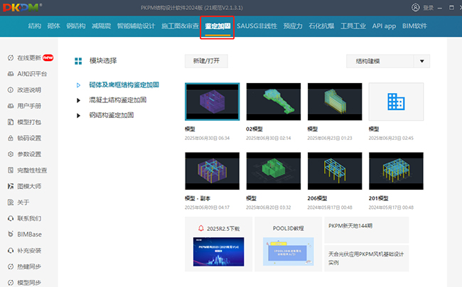Open the BIMBase sidebar icon
This screenshot has width=462, height=287.
pos(11,234)
